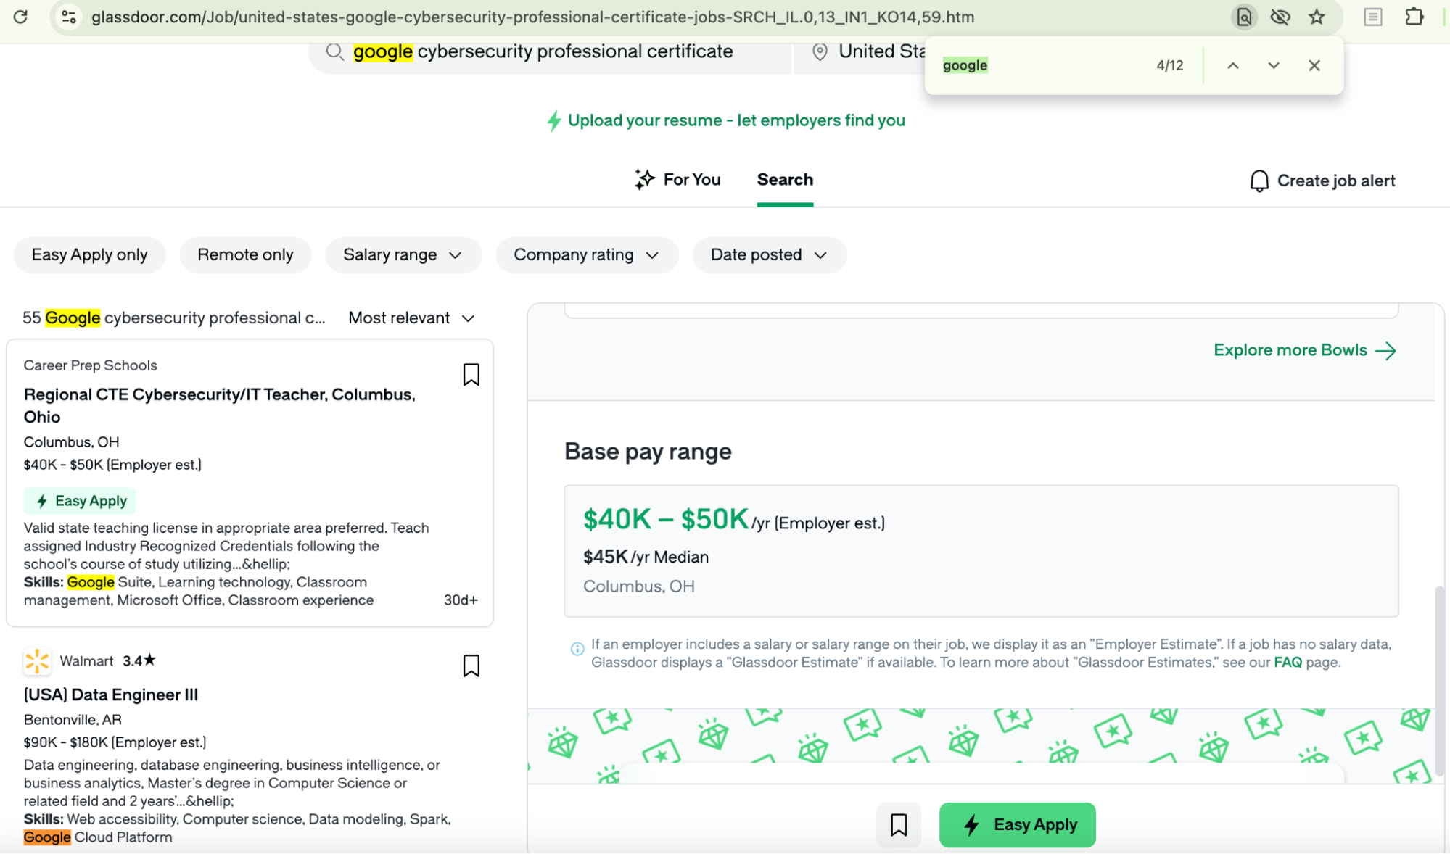Click the job detail panel scrollbar
1450x854 pixels.
point(1439,680)
